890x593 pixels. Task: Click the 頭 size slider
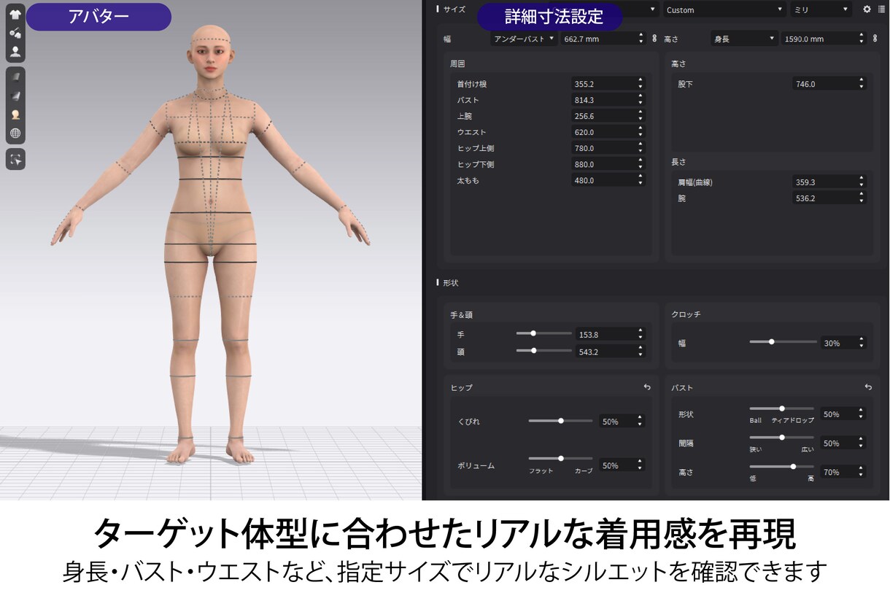(x=543, y=351)
